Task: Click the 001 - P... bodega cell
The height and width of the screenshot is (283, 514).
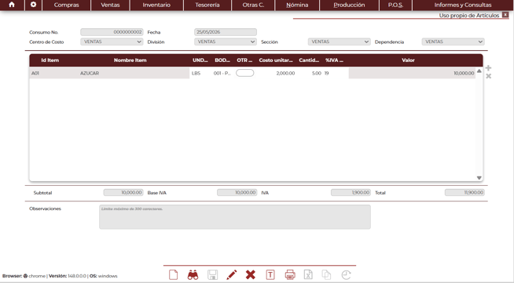Action: pyautogui.click(x=222, y=73)
